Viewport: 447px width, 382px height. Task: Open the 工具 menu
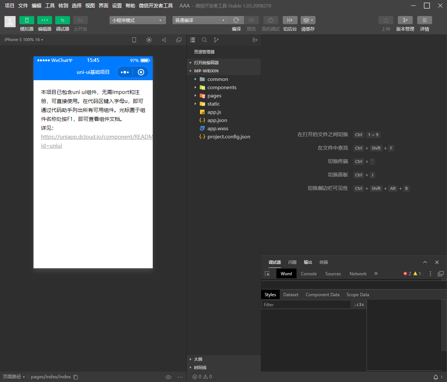click(x=50, y=6)
